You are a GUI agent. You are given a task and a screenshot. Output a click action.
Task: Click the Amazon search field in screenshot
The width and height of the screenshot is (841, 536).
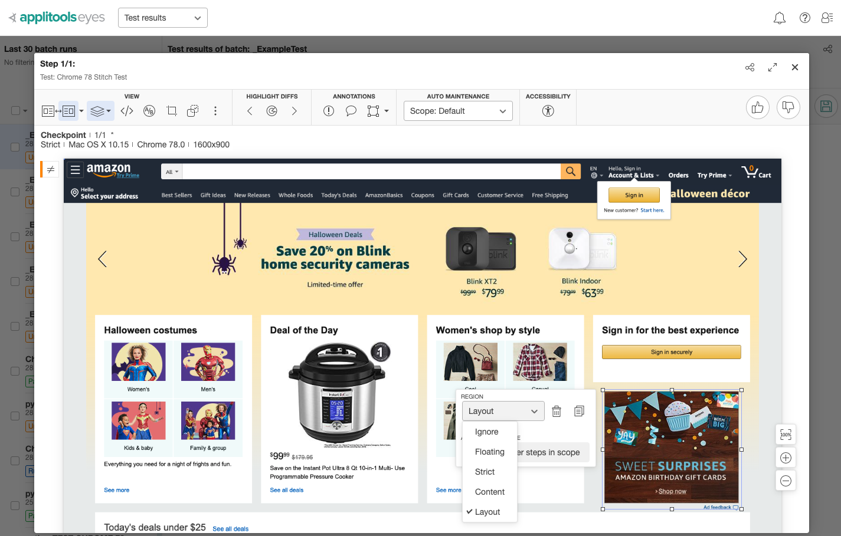click(x=372, y=172)
